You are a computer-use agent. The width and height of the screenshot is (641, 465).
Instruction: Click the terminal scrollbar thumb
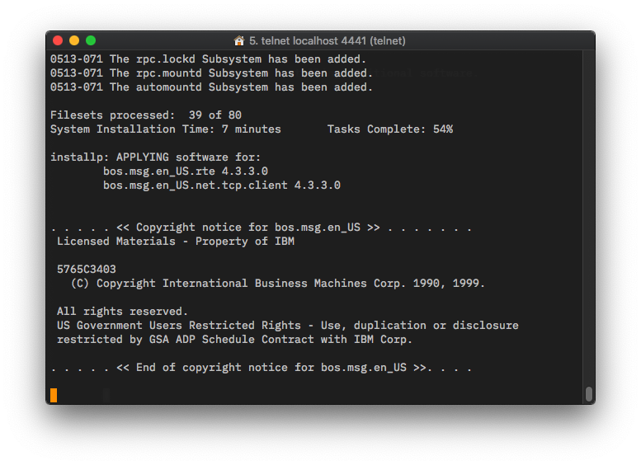coord(588,394)
